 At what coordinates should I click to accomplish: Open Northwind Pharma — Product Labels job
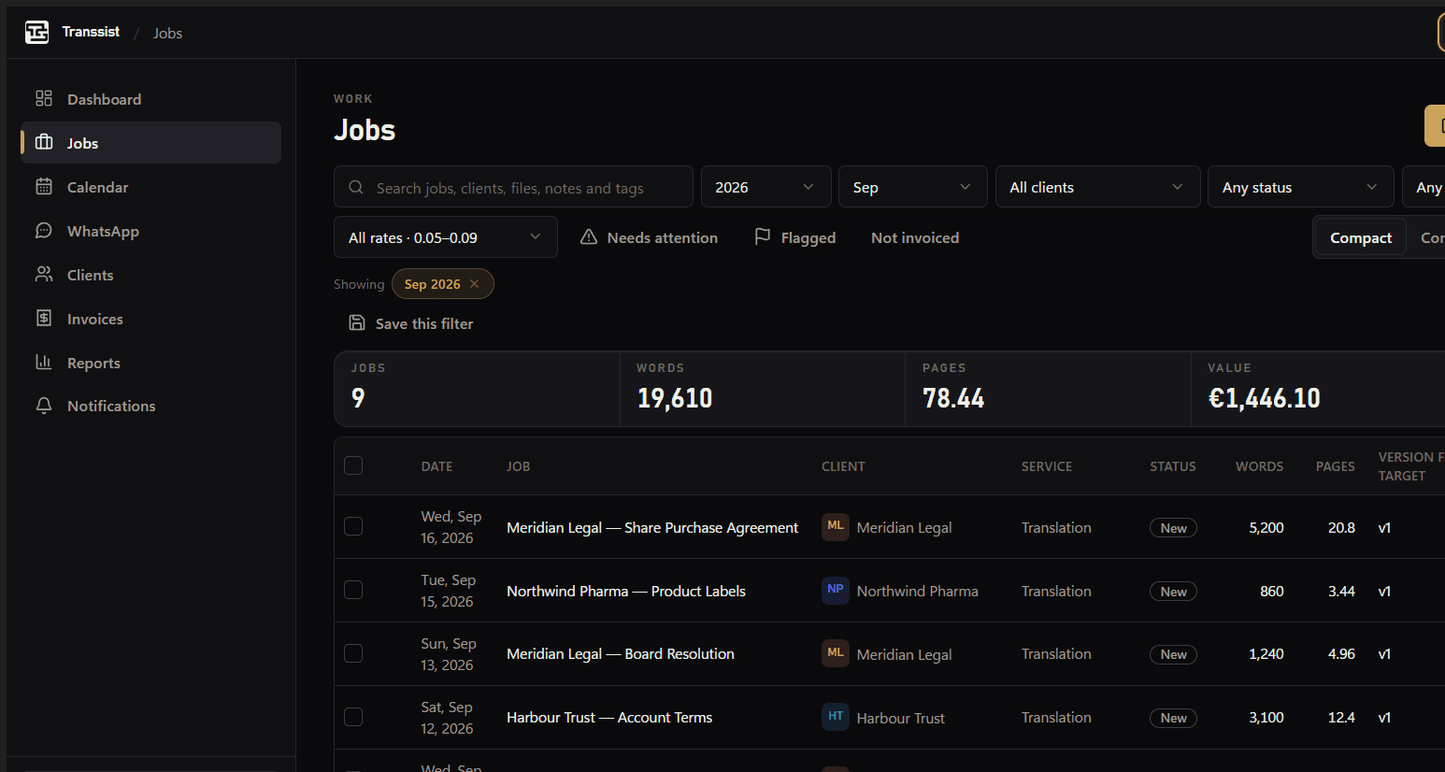click(x=626, y=591)
